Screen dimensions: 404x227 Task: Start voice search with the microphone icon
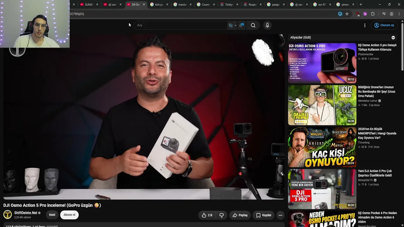coord(267,25)
